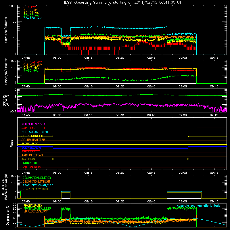Pick the SC_IN_SUNLIGHT flag label
This screenshot has height=230, width=230.
coord(33,136)
